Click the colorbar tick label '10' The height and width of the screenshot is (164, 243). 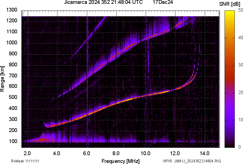point(241,120)
